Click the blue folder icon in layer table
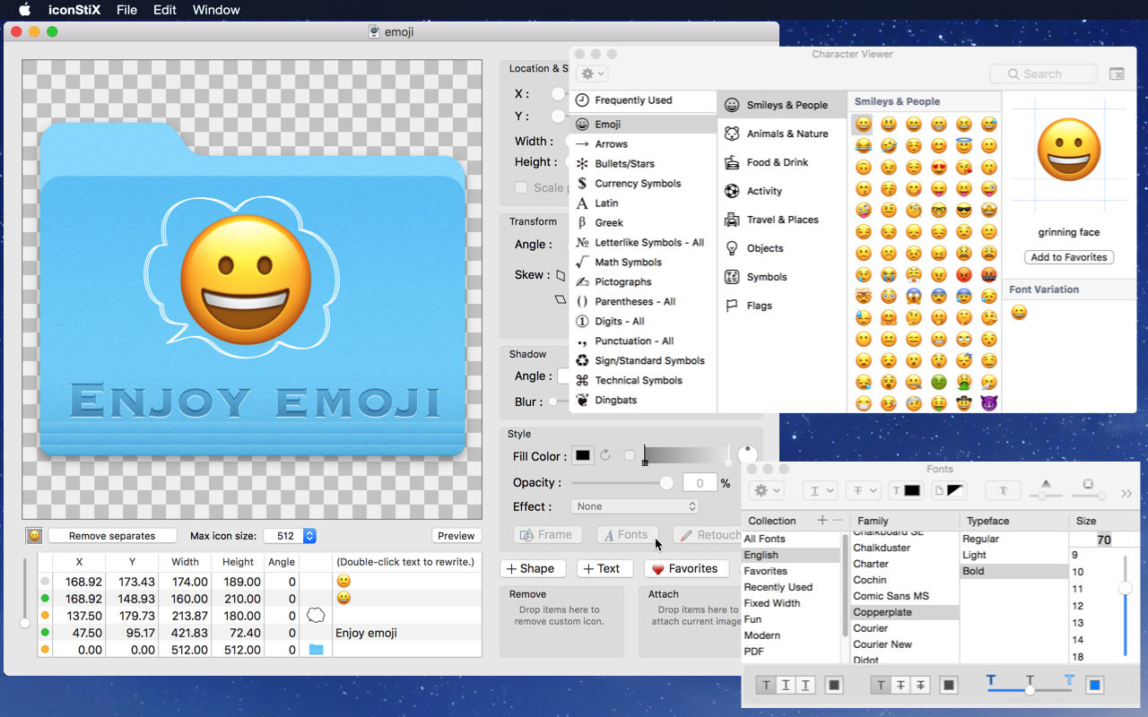The height and width of the screenshot is (717, 1148). click(x=316, y=649)
